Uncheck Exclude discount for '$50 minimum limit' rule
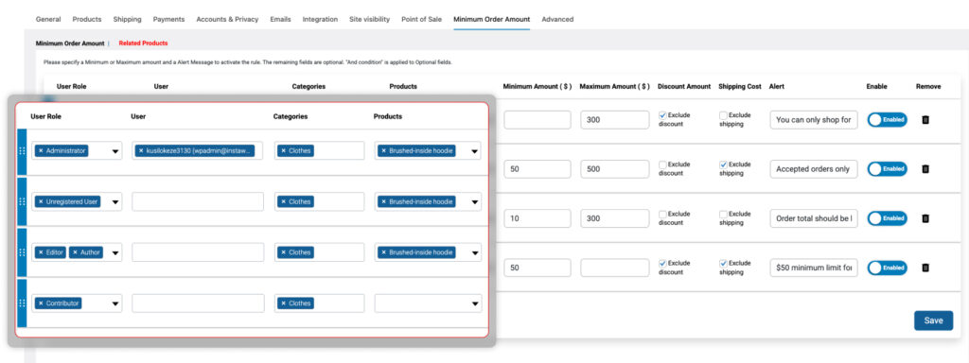The image size is (969, 363). pyautogui.click(x=662, y=264)
